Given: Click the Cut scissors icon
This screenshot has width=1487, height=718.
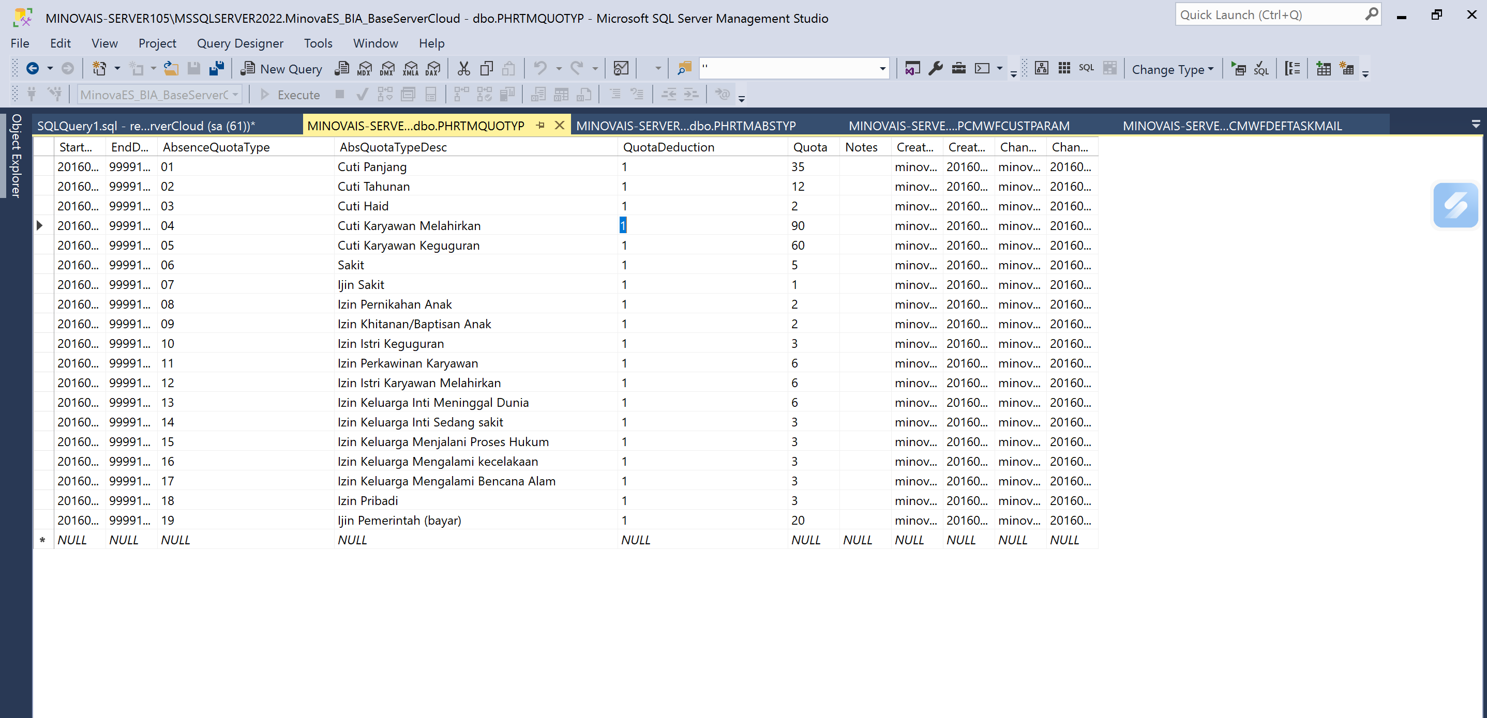Looking at the screenshot, I should (463, 69).
